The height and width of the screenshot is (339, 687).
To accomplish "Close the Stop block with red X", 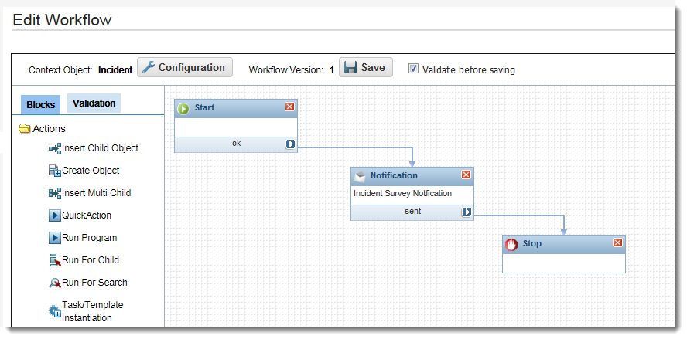I will pos(617,243).
